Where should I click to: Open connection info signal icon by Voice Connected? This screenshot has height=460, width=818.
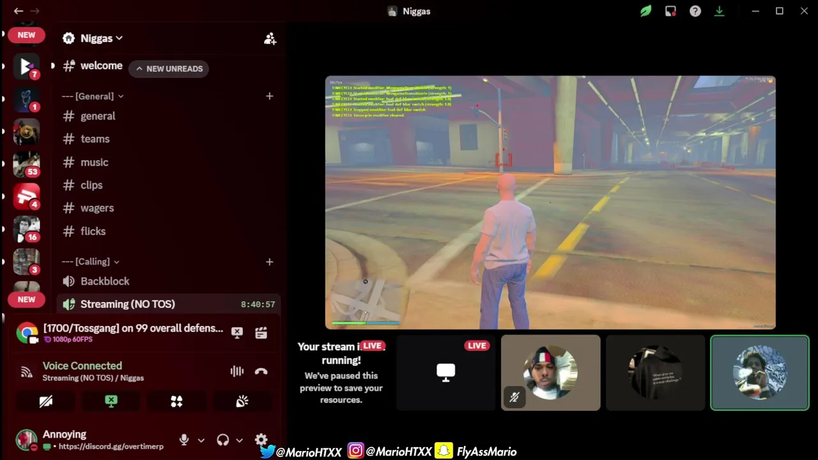coord(26,372)
